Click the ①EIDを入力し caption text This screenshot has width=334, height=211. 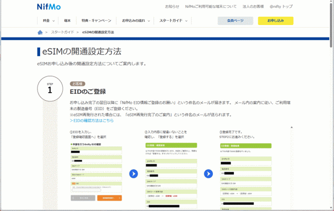pyautogui.click(x=80, y=132)
